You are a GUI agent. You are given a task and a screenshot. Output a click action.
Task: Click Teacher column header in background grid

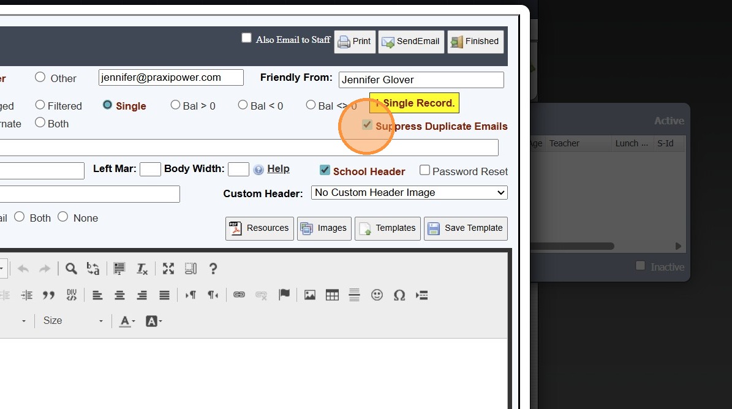click(579, 143)
